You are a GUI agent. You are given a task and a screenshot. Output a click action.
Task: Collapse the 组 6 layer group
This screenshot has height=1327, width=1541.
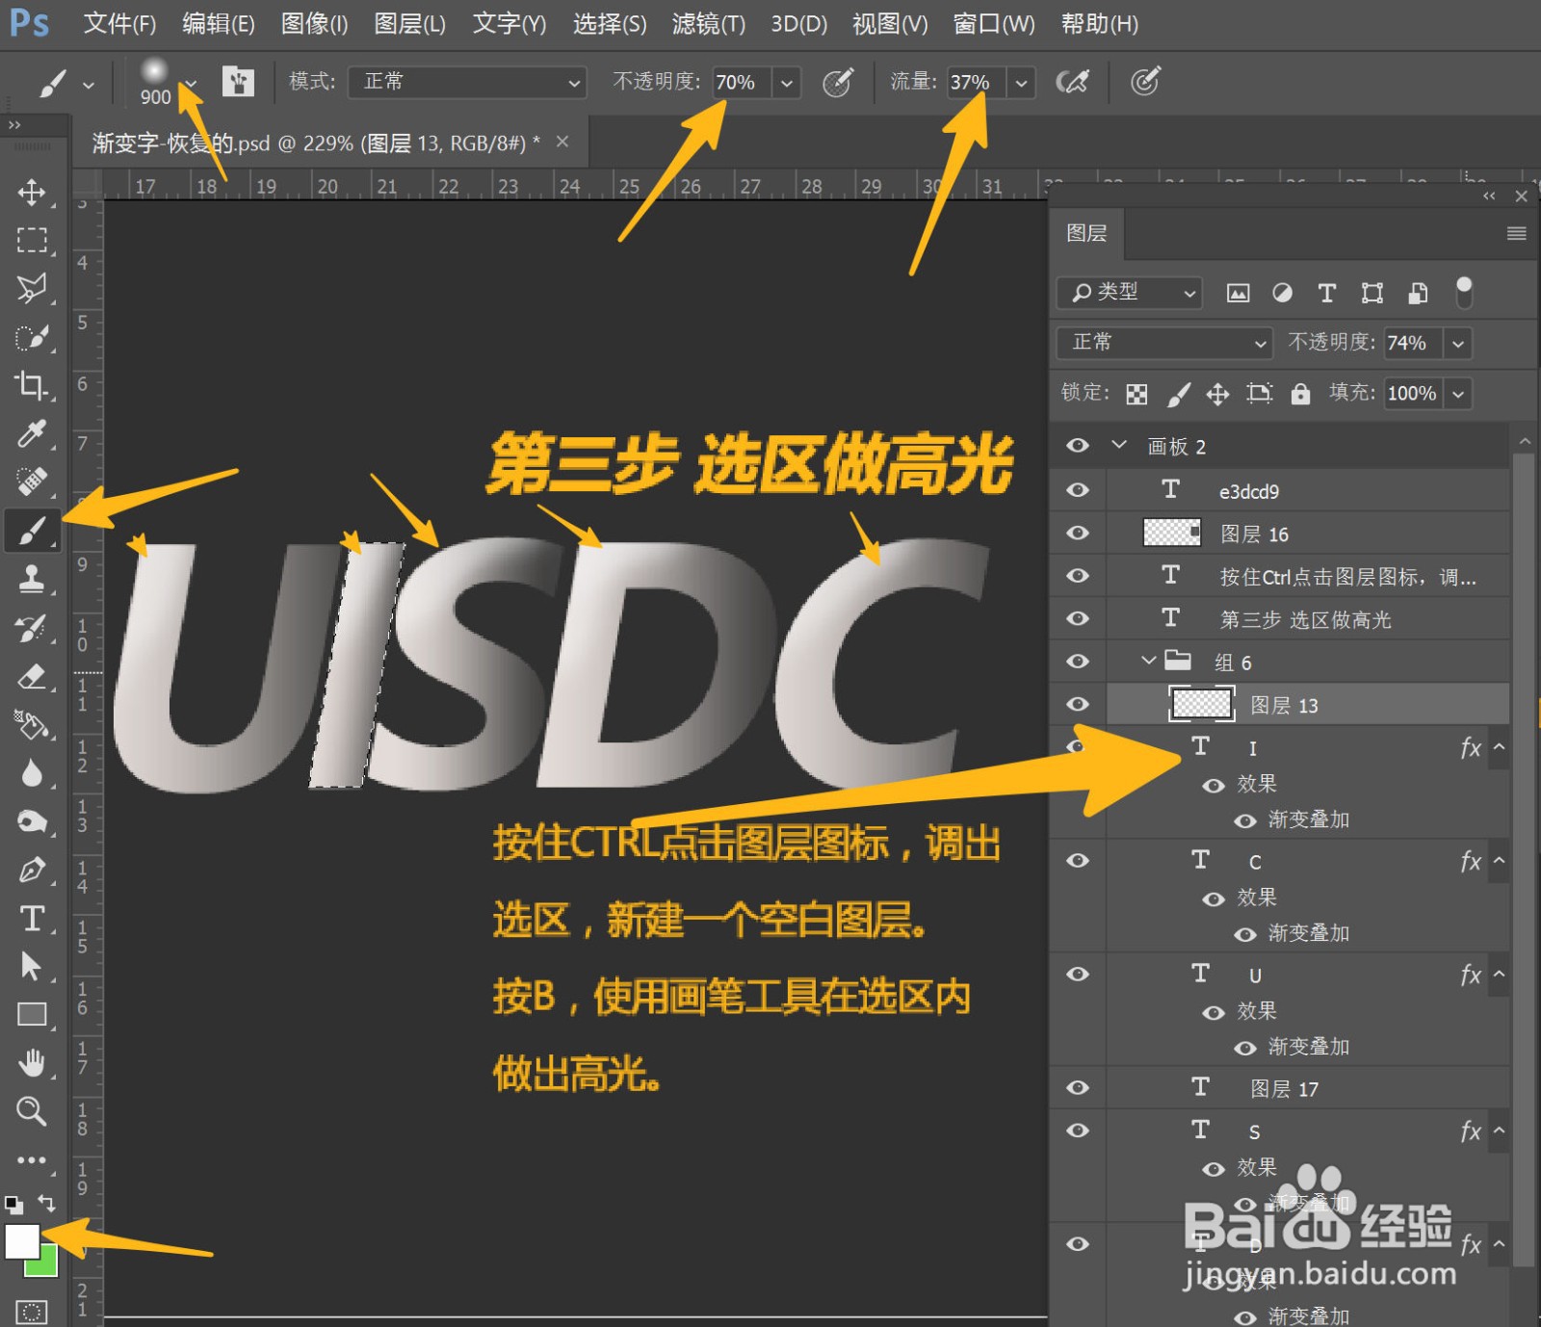click(x=1148, y=662)
